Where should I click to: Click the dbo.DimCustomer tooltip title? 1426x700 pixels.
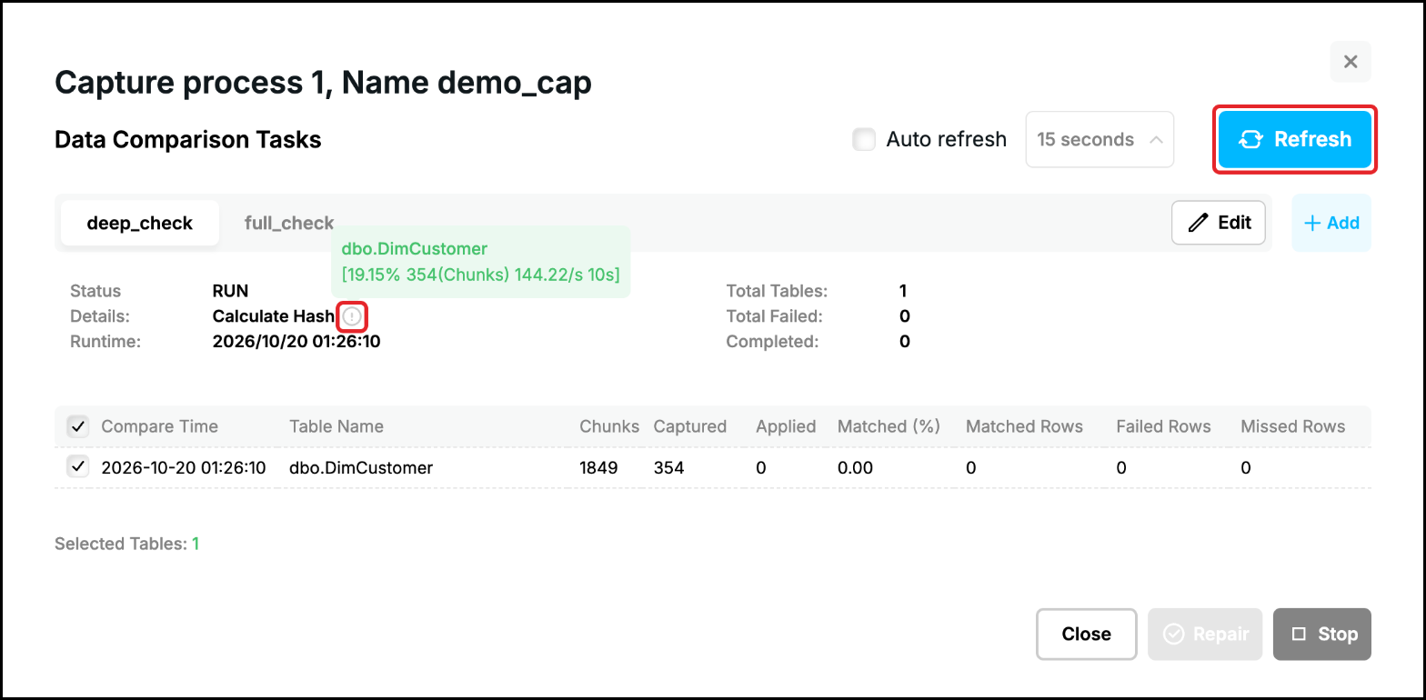coord(415,248)
